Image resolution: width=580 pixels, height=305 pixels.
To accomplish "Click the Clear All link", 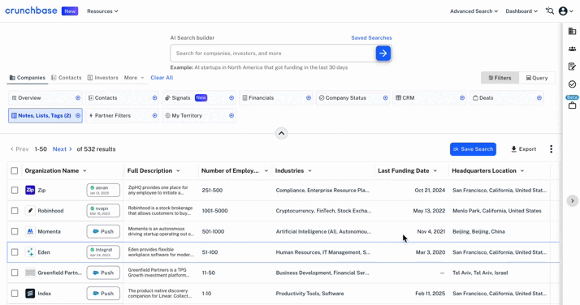I will tap(162, 78).
